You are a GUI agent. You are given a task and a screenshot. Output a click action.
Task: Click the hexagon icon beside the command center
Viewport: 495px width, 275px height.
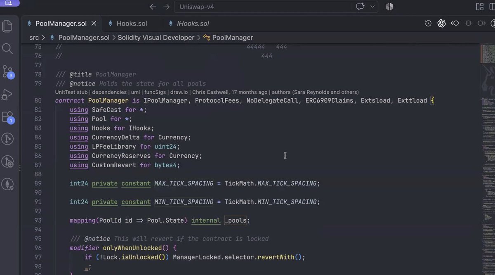pyautogui.click(x=389, y=7)
